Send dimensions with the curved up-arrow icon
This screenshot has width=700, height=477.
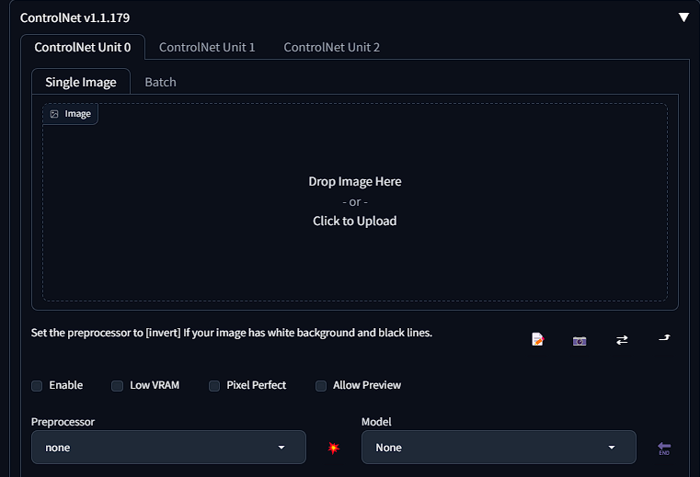[664, 338]
